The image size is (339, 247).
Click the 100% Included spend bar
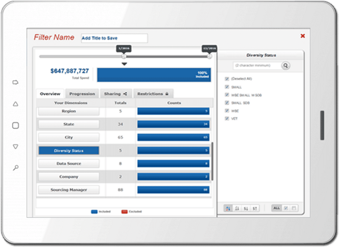[154, 75]
